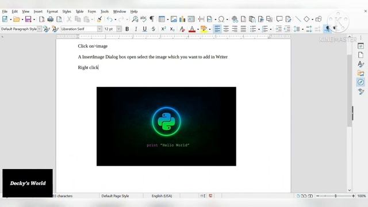Click the zoom slider in status bar
368x207 pixels.
tap(336, 195)
